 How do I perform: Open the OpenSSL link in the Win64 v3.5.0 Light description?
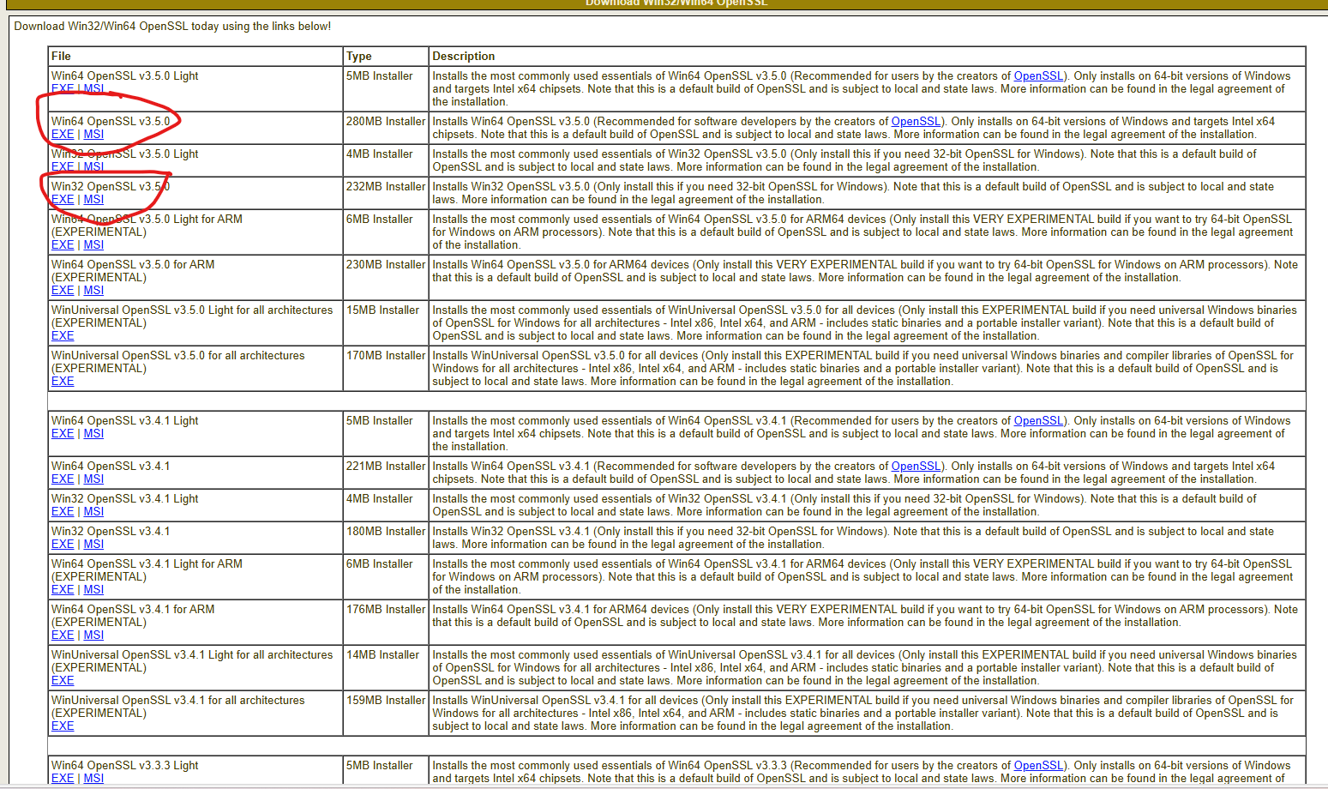pyautogui.click(x=1038, y=75)
